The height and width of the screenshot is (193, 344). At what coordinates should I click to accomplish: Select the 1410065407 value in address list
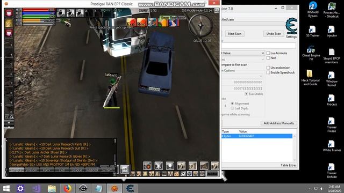point(246,136)
